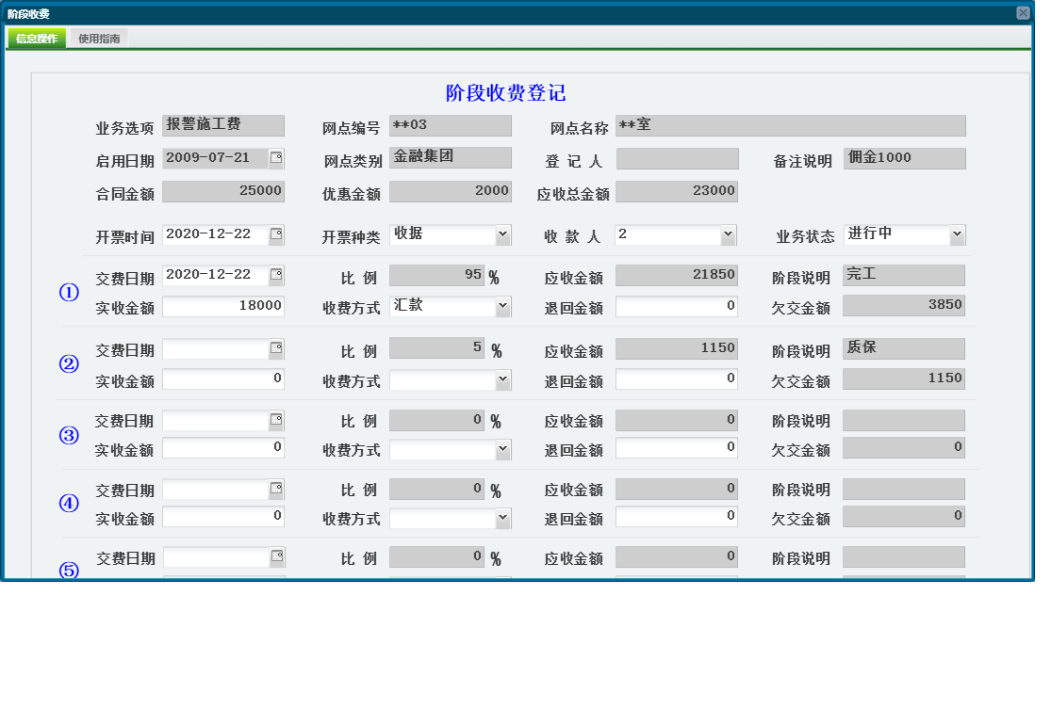Close the 阶段收费 window
Image resolution: width=1051 pixels, height=708 pixels.
pyautogui.click(x=1025, y=11)
